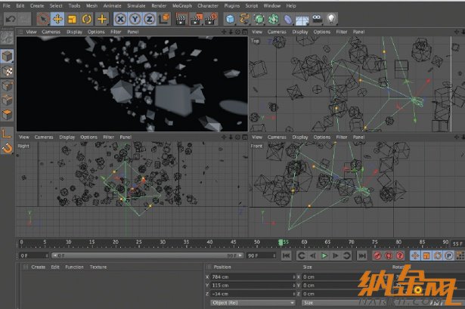The image size is (465, 309).
Task: Toggle Z axis lock
Action: pyautogui.click(x=150, y=19)
